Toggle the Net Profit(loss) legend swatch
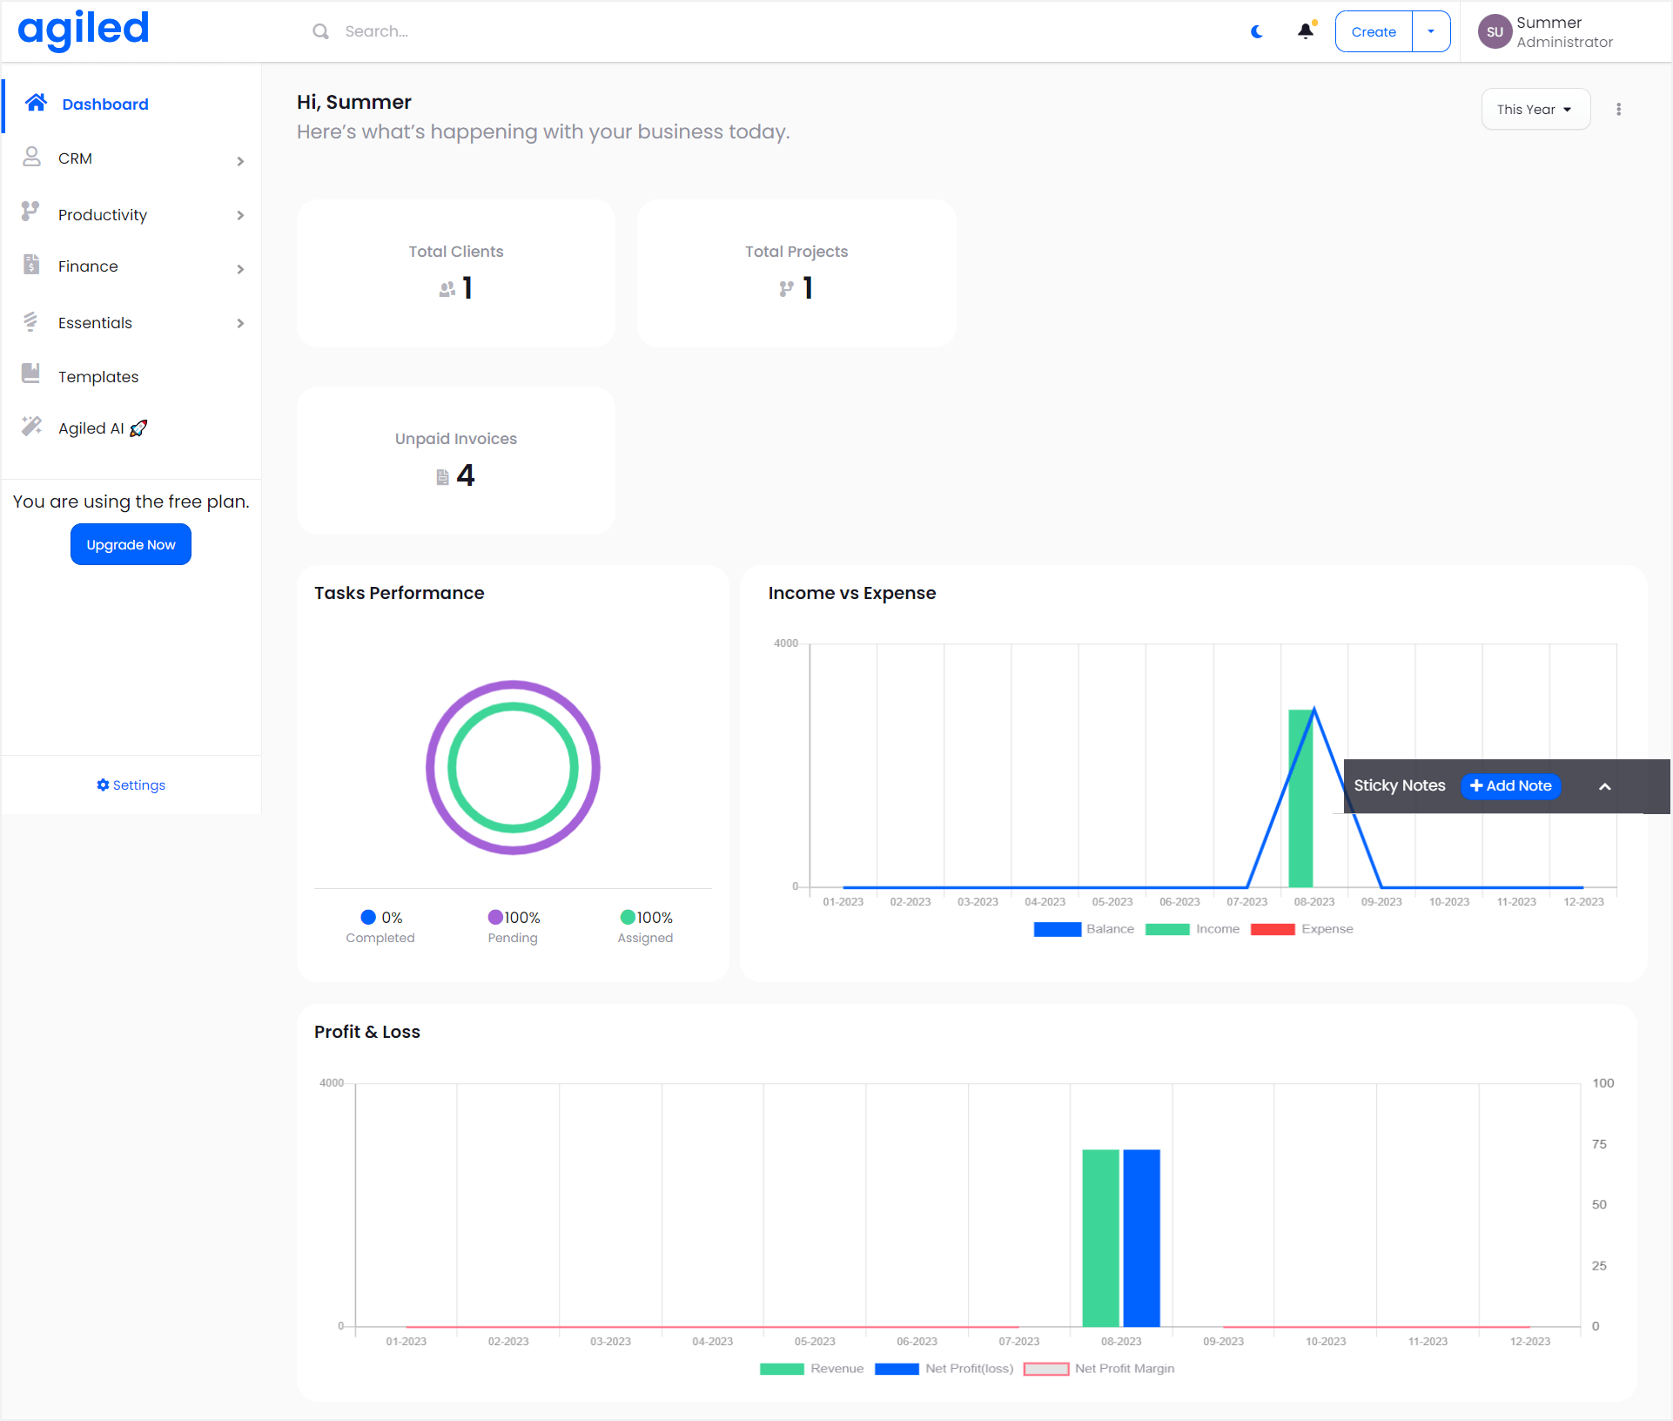This screenshot has height=1421, width=1673. pos(897,1369)
